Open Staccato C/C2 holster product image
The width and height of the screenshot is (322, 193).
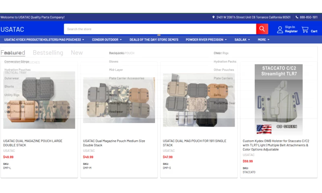tap(279, 99)
